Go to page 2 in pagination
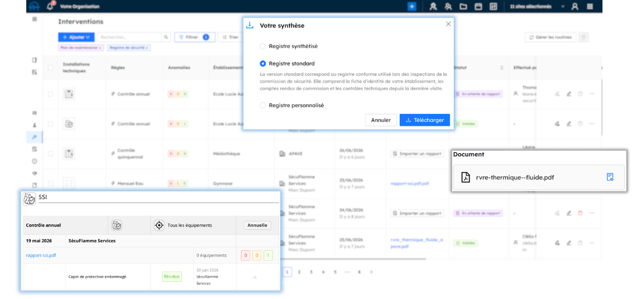 point(299,272)
